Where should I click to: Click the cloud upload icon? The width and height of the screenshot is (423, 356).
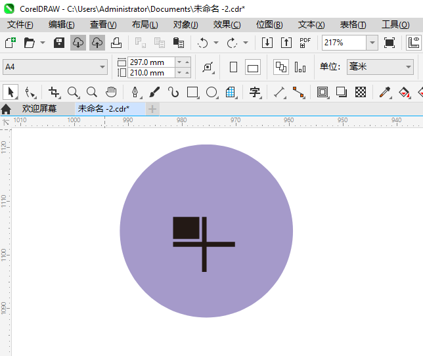(x=97, y=43)
